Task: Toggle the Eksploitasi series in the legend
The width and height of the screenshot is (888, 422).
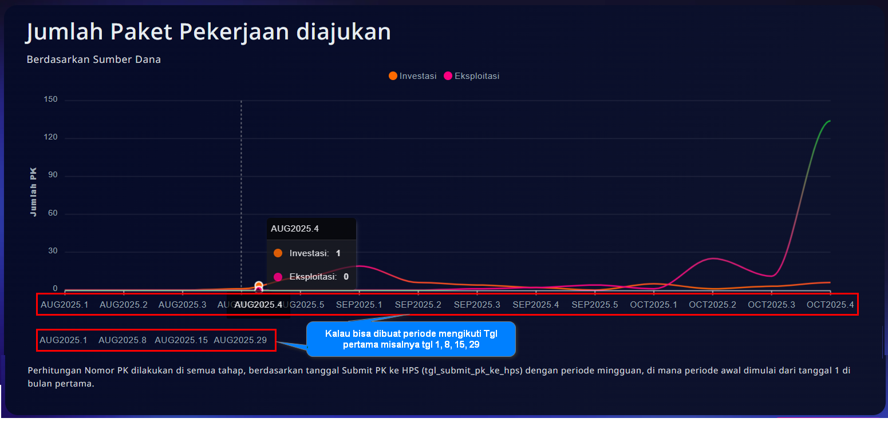Action: coord(471,76)
